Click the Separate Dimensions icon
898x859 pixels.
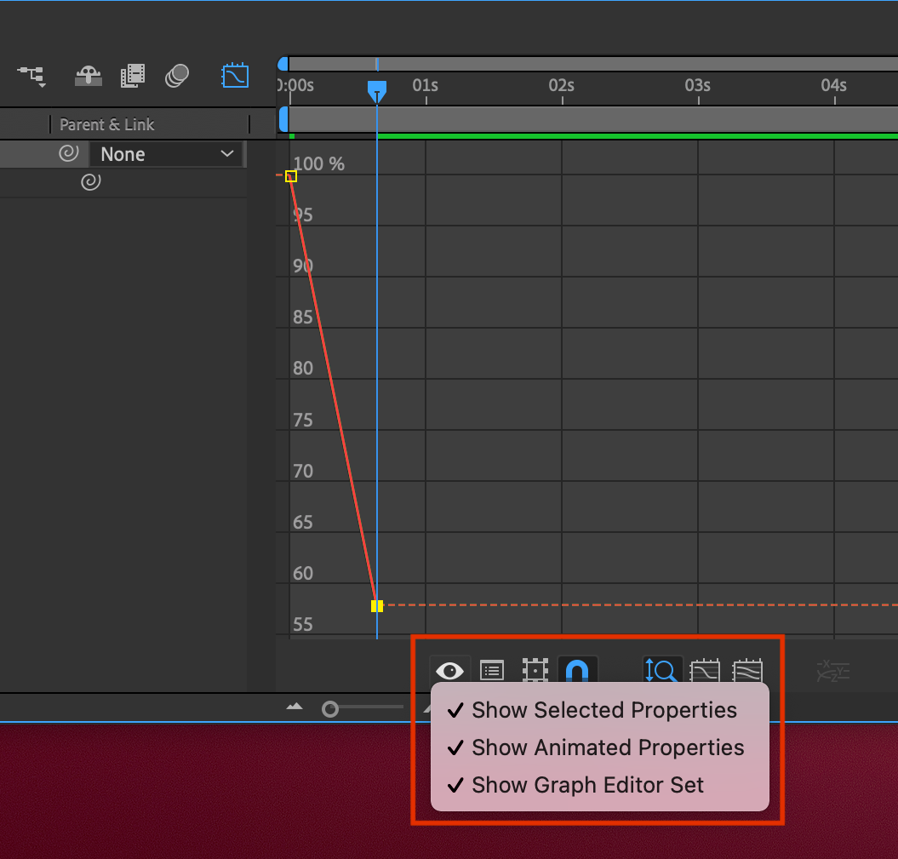pos(832,671)
